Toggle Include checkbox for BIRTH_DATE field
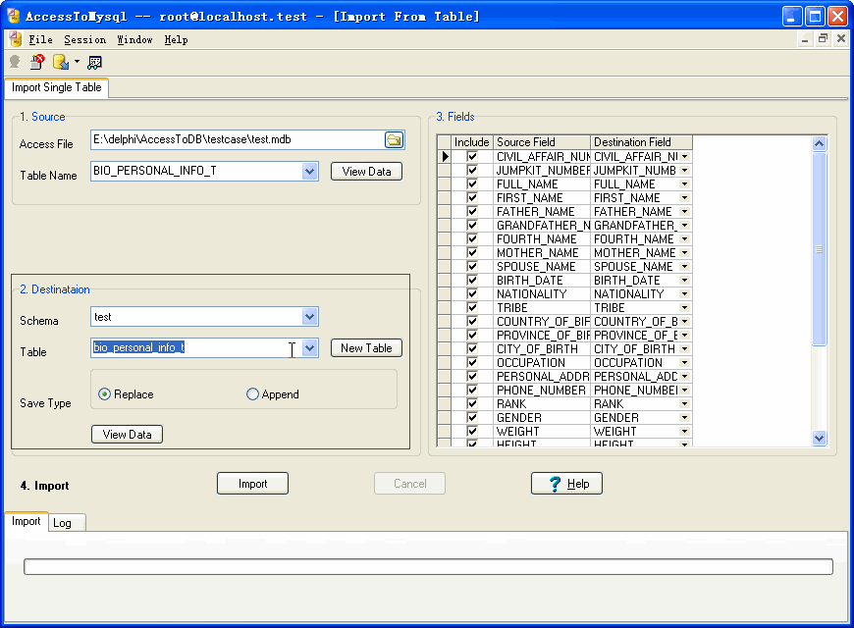 [x=472, y=281]
